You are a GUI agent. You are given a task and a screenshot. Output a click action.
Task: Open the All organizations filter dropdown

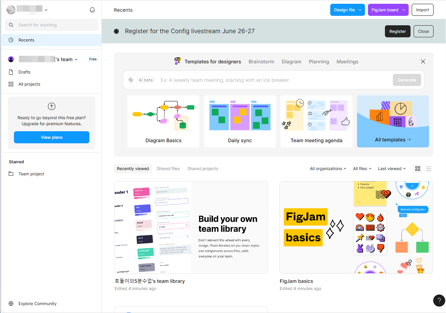pyautogui.click(x=328, y=169)
